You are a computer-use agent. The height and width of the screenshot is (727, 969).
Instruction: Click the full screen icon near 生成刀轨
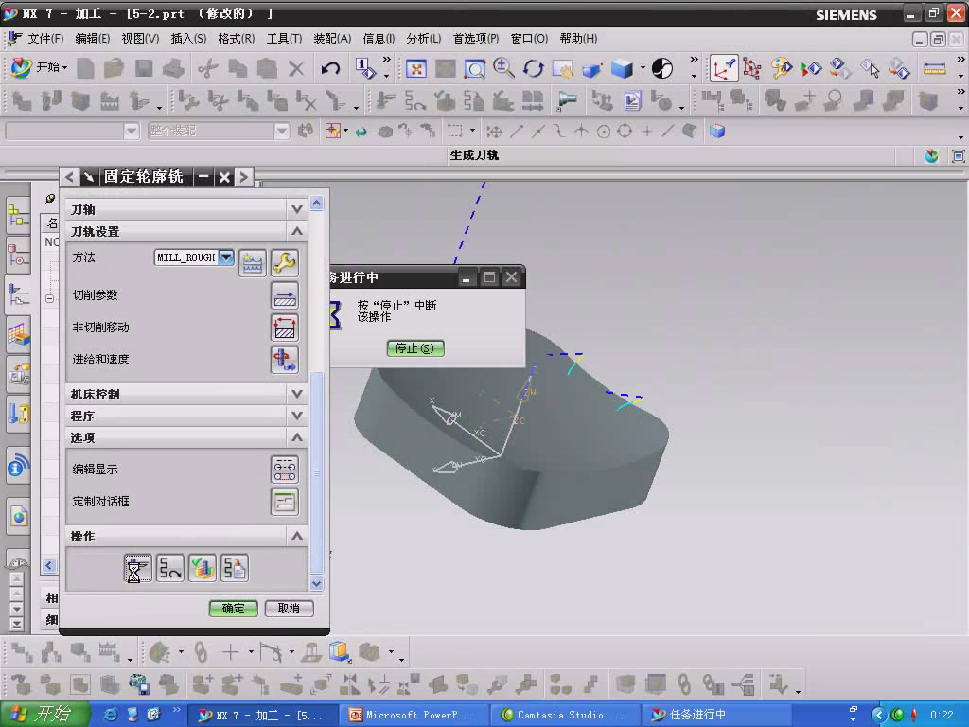(x=958, y=156)
